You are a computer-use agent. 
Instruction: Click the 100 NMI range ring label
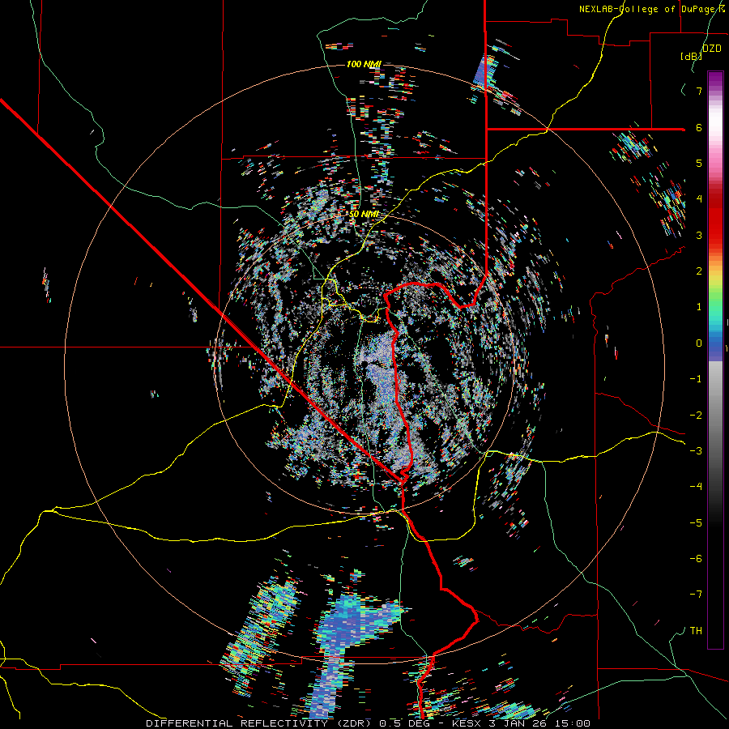[364, 64]
